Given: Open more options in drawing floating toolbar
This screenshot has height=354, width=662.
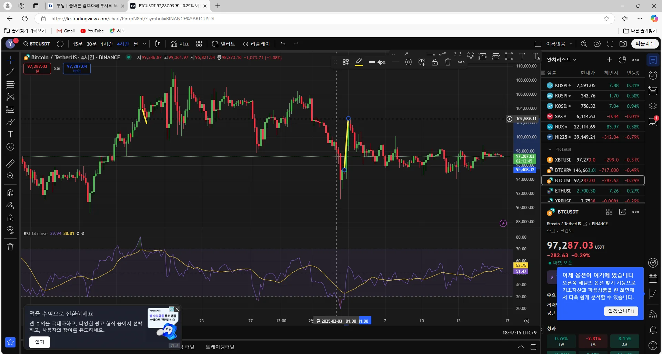Looking at the screenshot, I should point(461,62).
